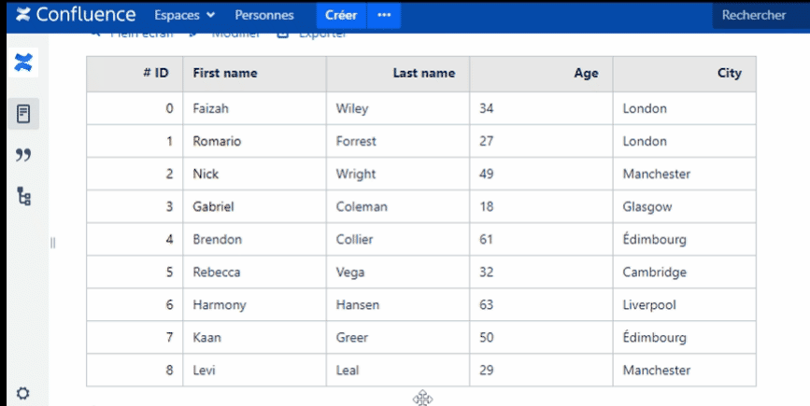
Task: Open page tree icon in sidebar
Action: (x=23, y=196)
